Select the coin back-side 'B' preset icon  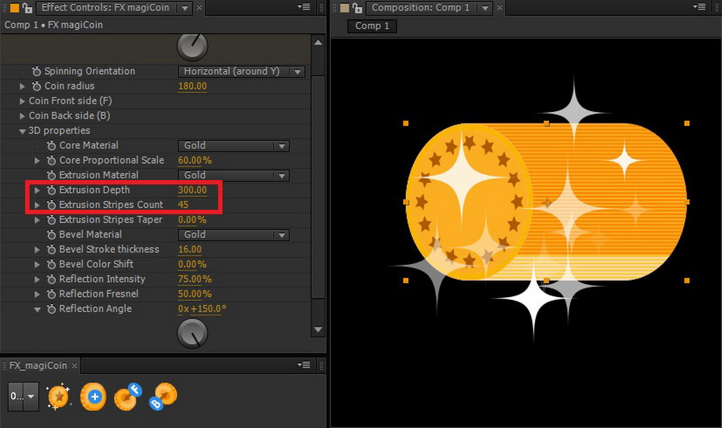coord(163,397)
